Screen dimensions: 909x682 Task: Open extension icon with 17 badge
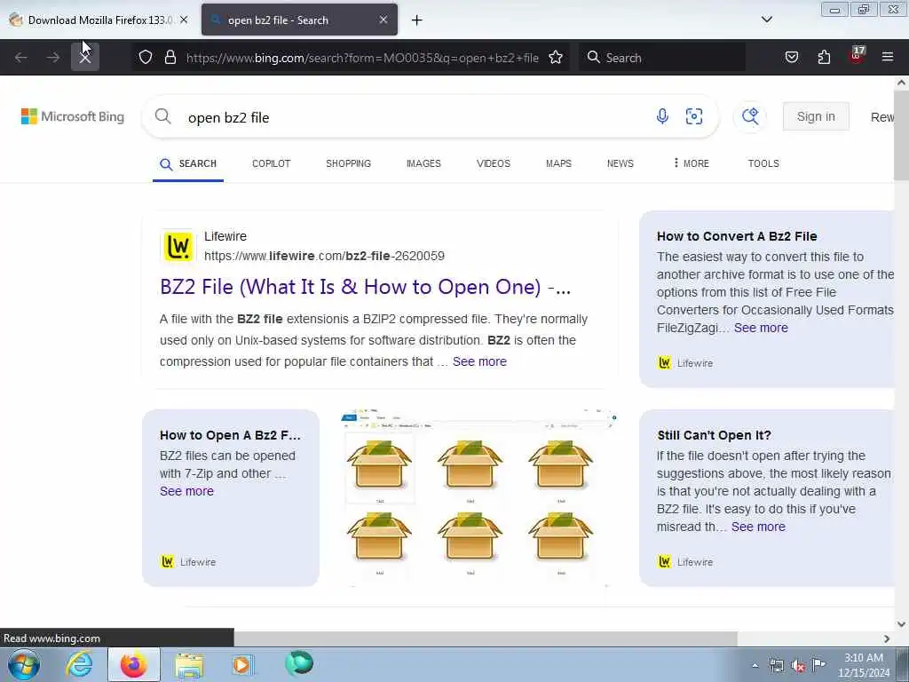tap(857, 56)
